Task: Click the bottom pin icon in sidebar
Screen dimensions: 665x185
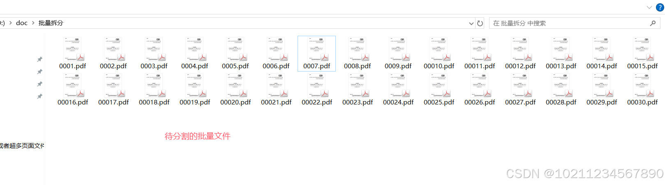Action: (40, 96)
